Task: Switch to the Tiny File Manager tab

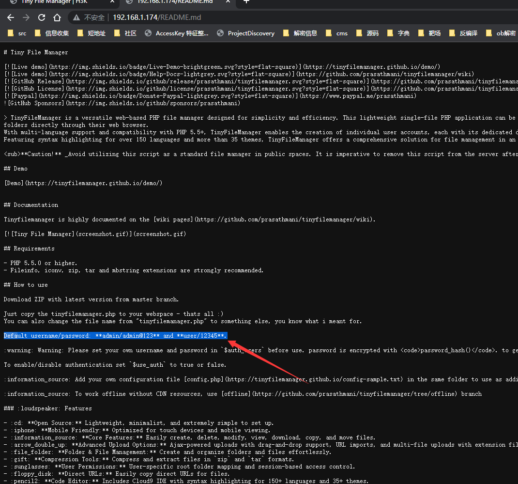Action: coord(58,4)
